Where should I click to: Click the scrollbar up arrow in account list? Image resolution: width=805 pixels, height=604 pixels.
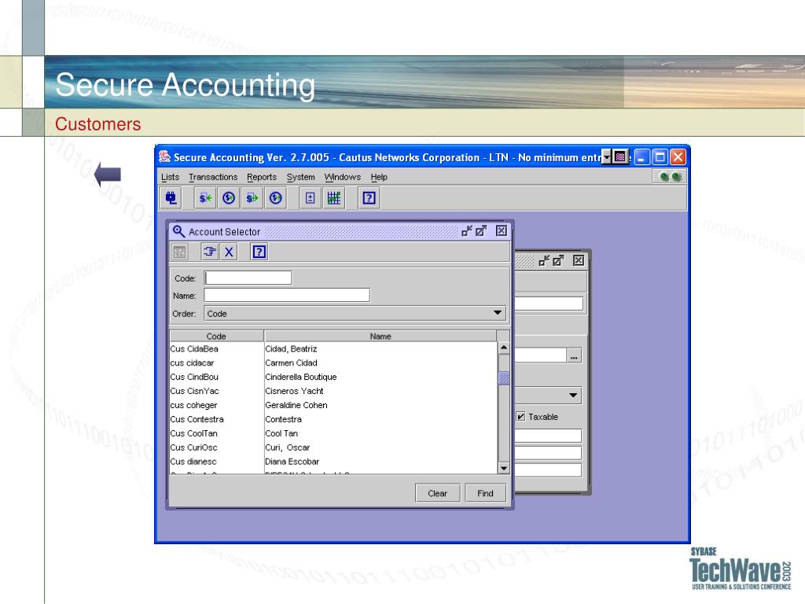[x=504, y=348]
